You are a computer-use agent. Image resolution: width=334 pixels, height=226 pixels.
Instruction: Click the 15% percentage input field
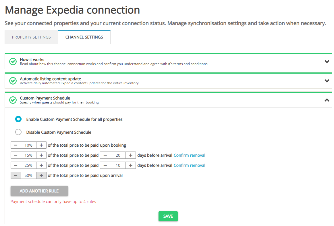28,155
